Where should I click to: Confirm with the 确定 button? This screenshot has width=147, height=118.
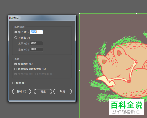(43, 92)
